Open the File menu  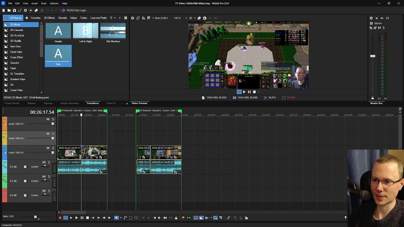10,3
